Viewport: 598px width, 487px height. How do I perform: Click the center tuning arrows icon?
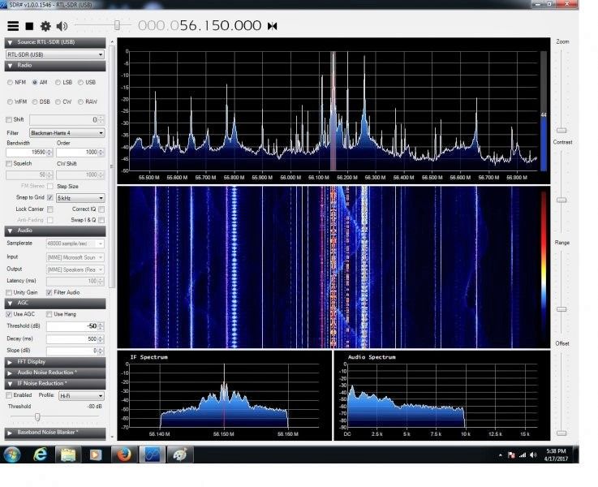coord(273,26)
